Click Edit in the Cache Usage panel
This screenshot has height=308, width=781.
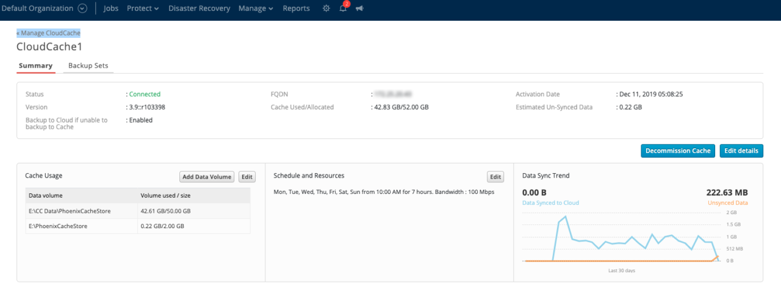tap(247, 177)
